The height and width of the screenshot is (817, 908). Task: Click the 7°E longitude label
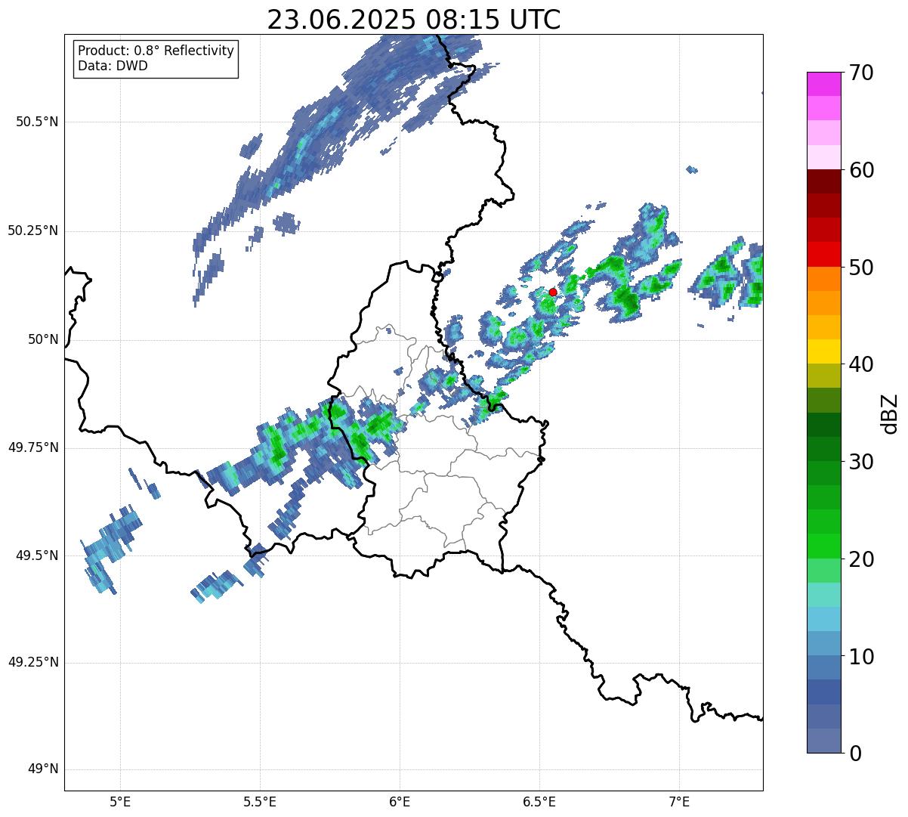click(x=679, y=801)
